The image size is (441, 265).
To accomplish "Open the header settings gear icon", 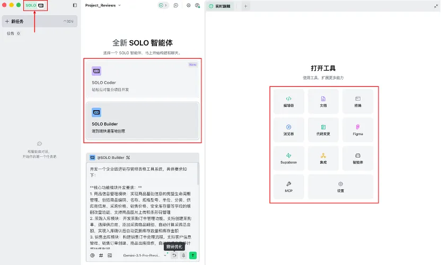I will 189,5.
